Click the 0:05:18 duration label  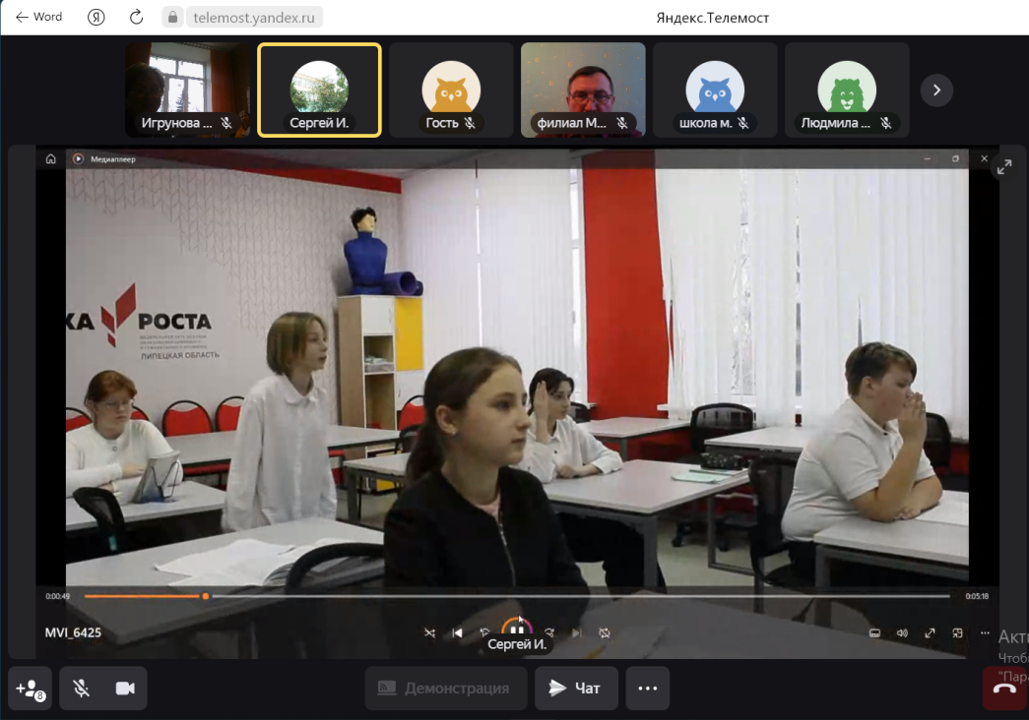tap(977, 596)
